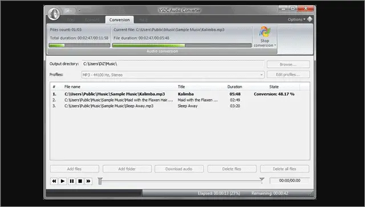This screenshot has height=207, width=365.
Task: Open the diamond-shaped style icon beside Options
Action: click(310, 19)
